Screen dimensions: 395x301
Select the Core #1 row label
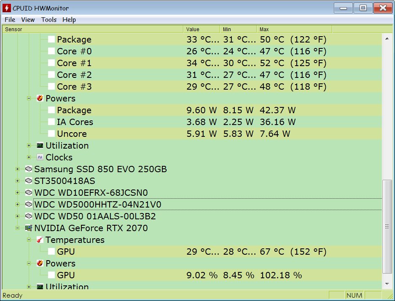tap(74, 63)
